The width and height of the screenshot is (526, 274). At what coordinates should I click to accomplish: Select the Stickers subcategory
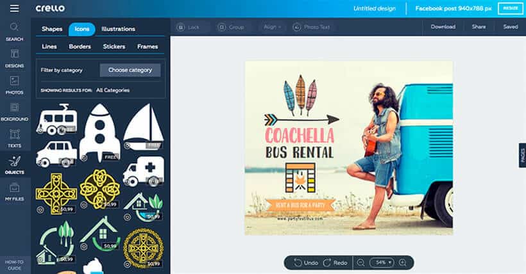(114, 47)
